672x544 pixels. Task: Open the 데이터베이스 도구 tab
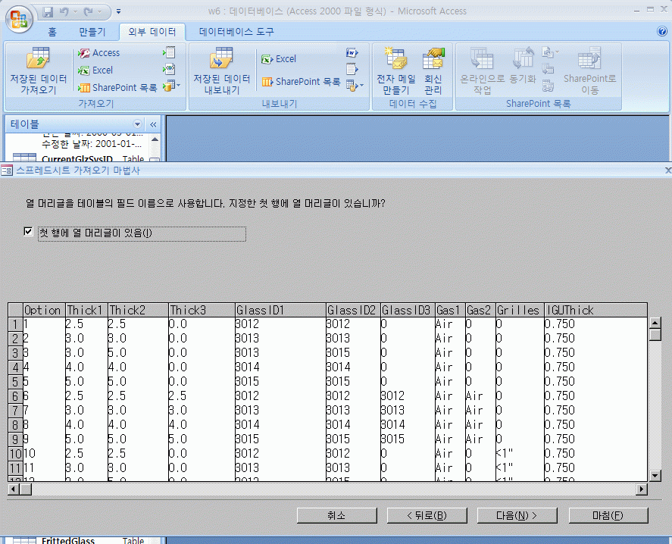coord(236,32)
